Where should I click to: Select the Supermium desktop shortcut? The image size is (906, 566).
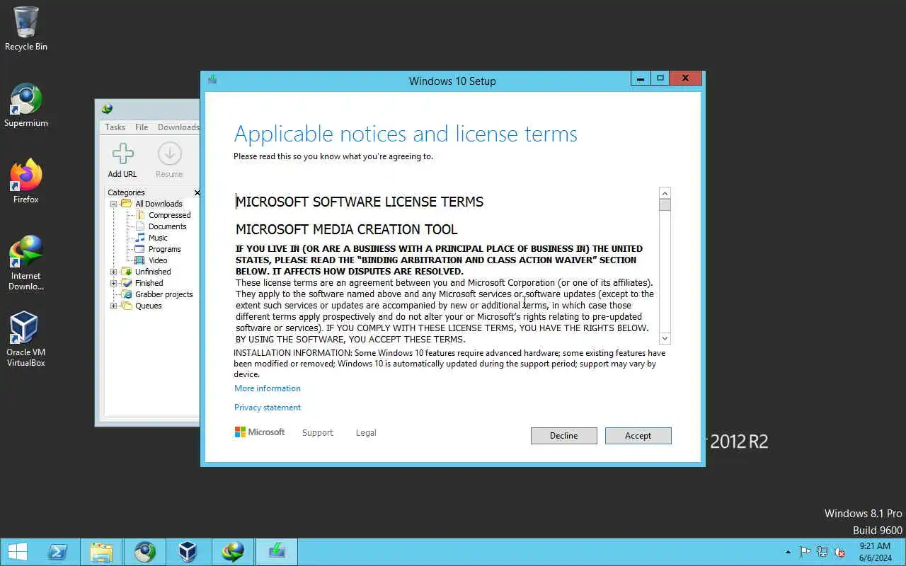(x=26, y=105)
